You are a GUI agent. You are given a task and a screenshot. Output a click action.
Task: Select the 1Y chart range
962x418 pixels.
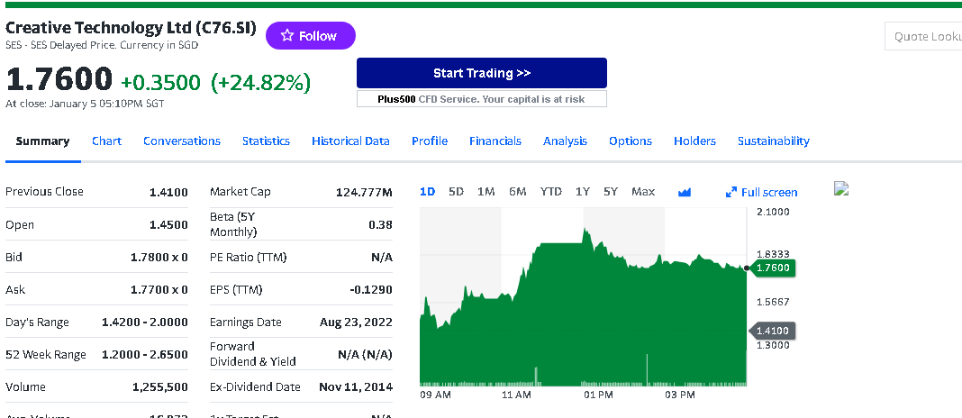click(x=582, y=192)
